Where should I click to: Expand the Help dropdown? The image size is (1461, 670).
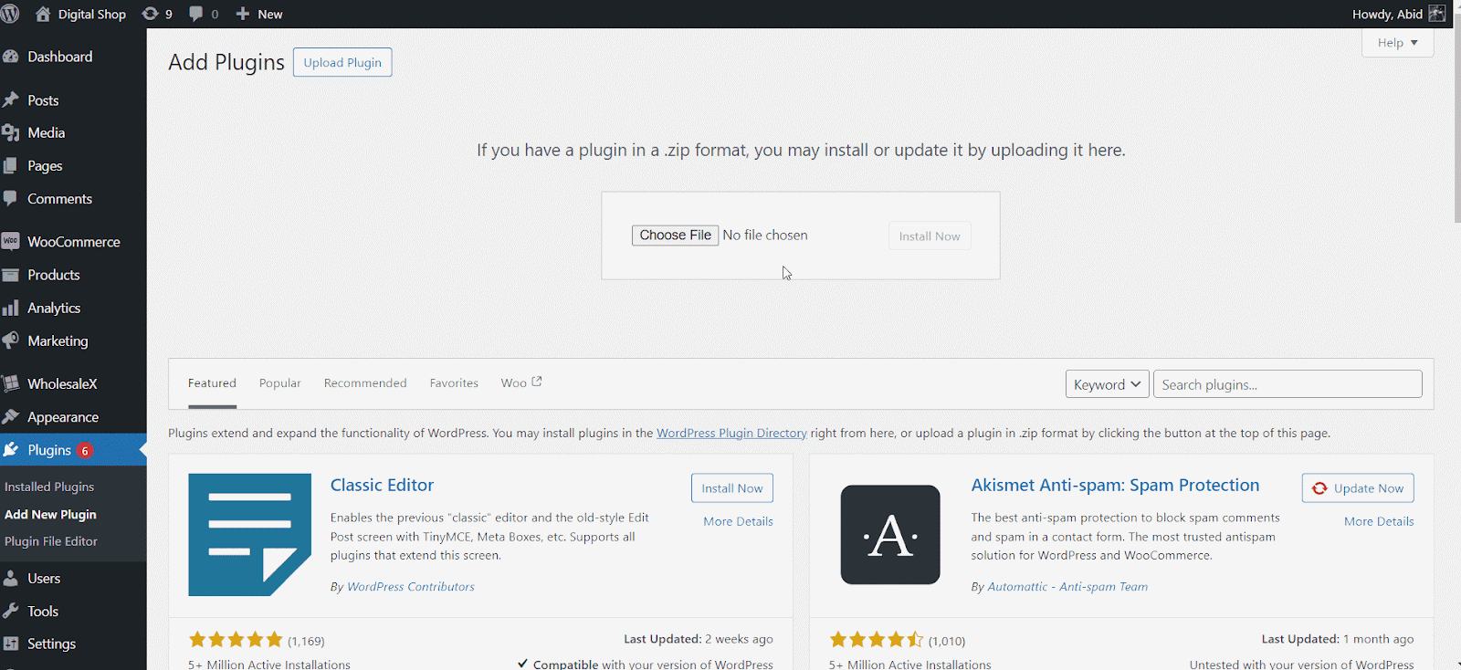click(x=1397, y=43)
